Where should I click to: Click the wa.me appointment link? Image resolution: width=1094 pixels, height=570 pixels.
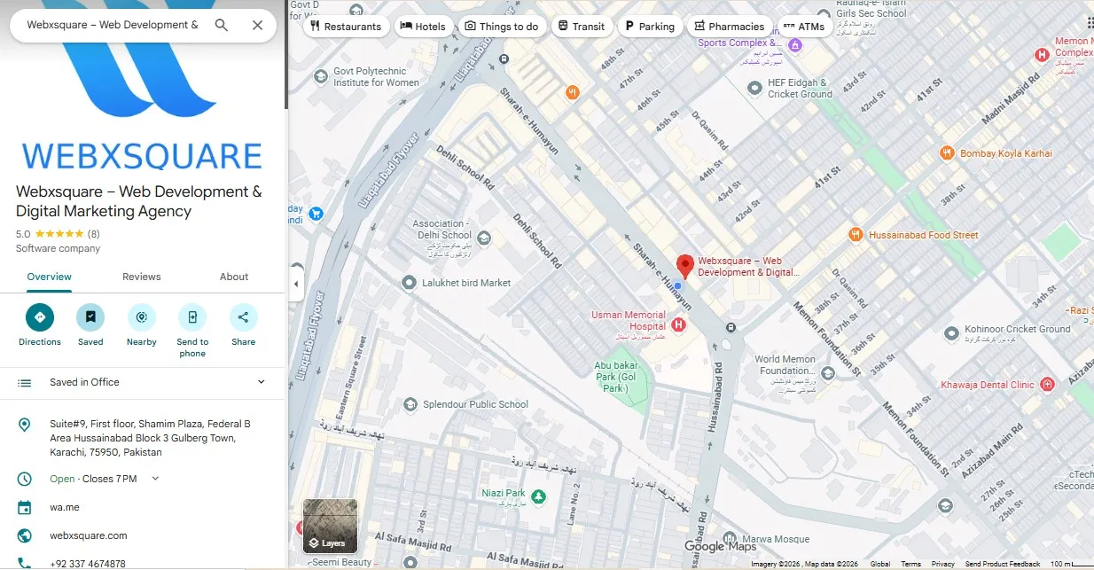pos(65,507)
